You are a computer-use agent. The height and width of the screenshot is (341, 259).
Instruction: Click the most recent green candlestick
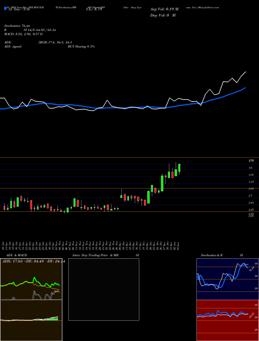click(x=179, y=168)
